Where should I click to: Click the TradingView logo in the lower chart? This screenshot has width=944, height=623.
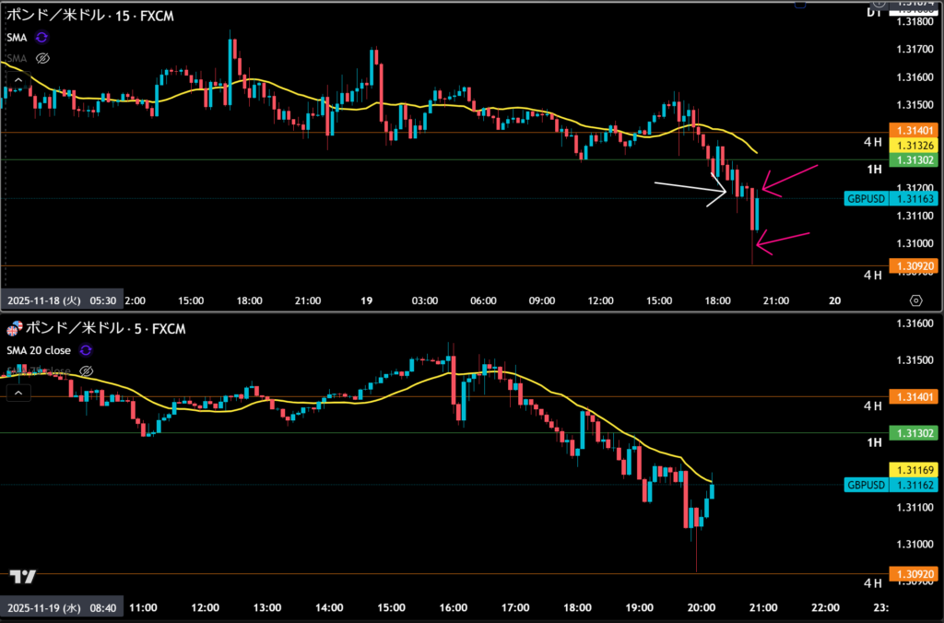coord(23,577)
